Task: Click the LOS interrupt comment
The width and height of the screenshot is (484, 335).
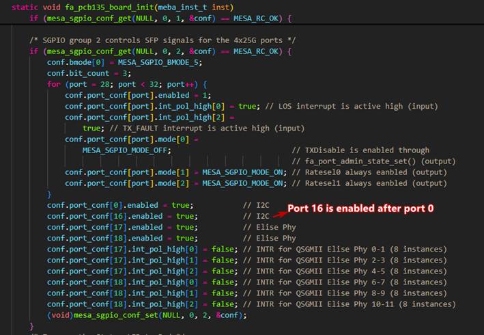Action: coord(352,106)
